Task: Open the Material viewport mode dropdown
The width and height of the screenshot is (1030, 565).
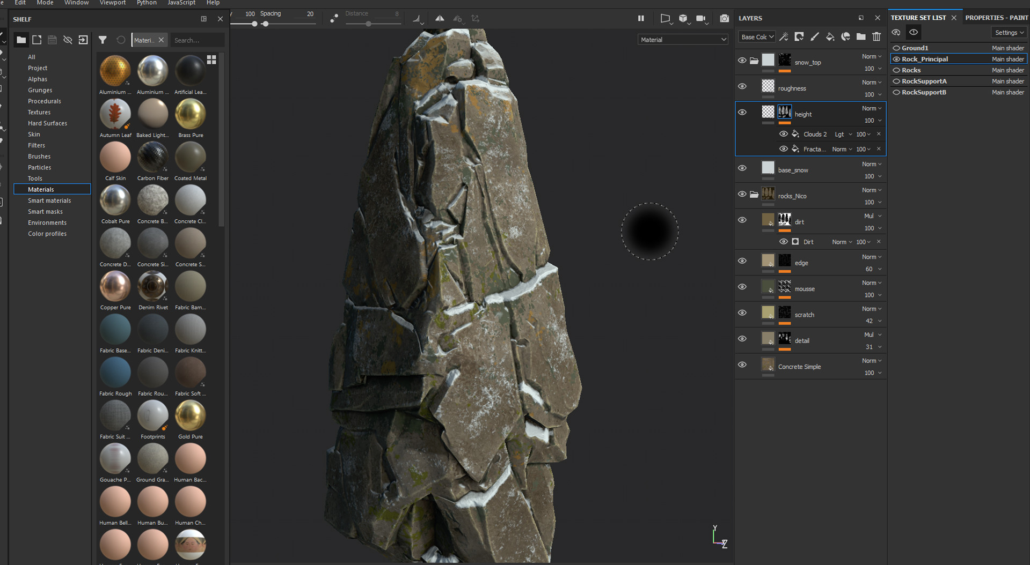Action: tap(683, 40)
